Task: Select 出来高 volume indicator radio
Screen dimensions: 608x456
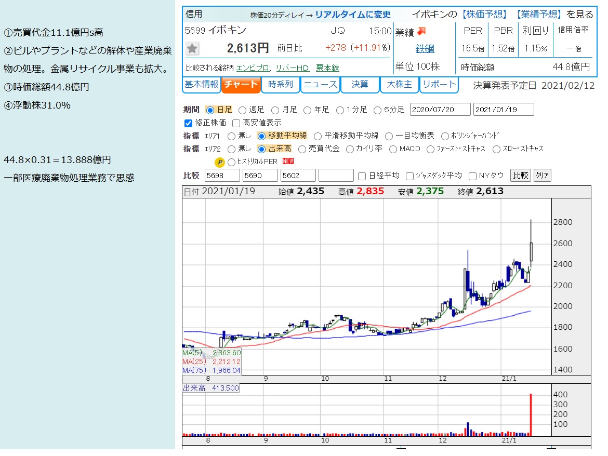Action: tap(261, 149)
